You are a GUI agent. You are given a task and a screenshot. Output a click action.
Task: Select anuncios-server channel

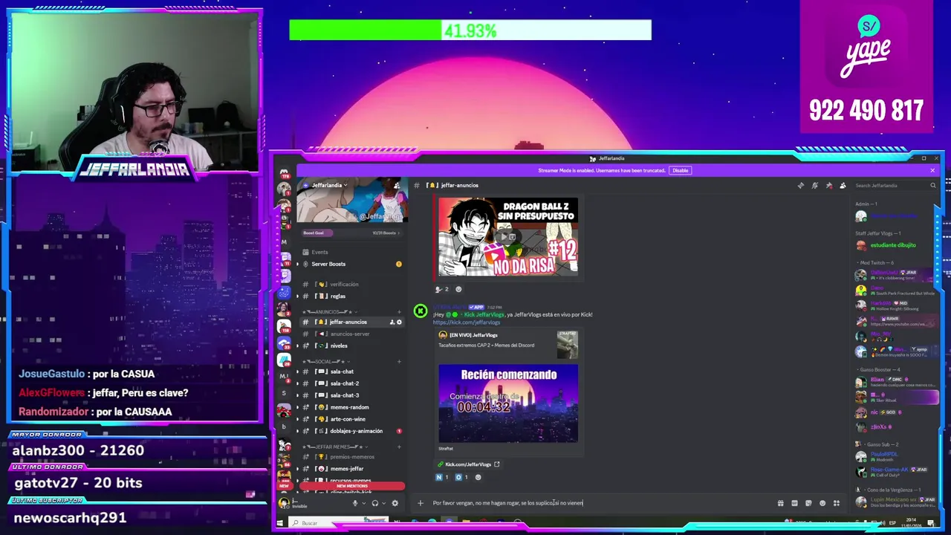pos(352,334)
